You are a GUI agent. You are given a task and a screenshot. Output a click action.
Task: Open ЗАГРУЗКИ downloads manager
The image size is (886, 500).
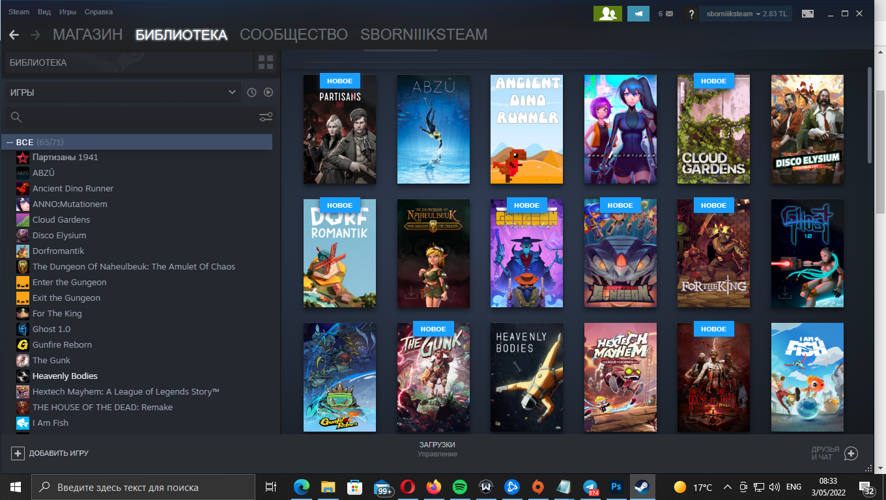pos(437,449)
